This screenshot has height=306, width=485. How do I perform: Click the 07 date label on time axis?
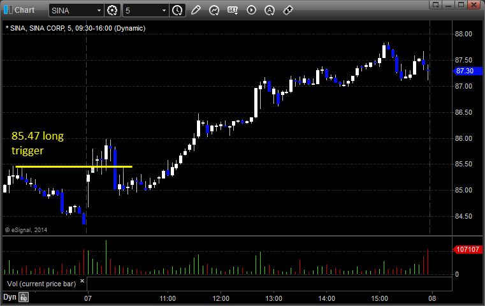click(88, 298)
